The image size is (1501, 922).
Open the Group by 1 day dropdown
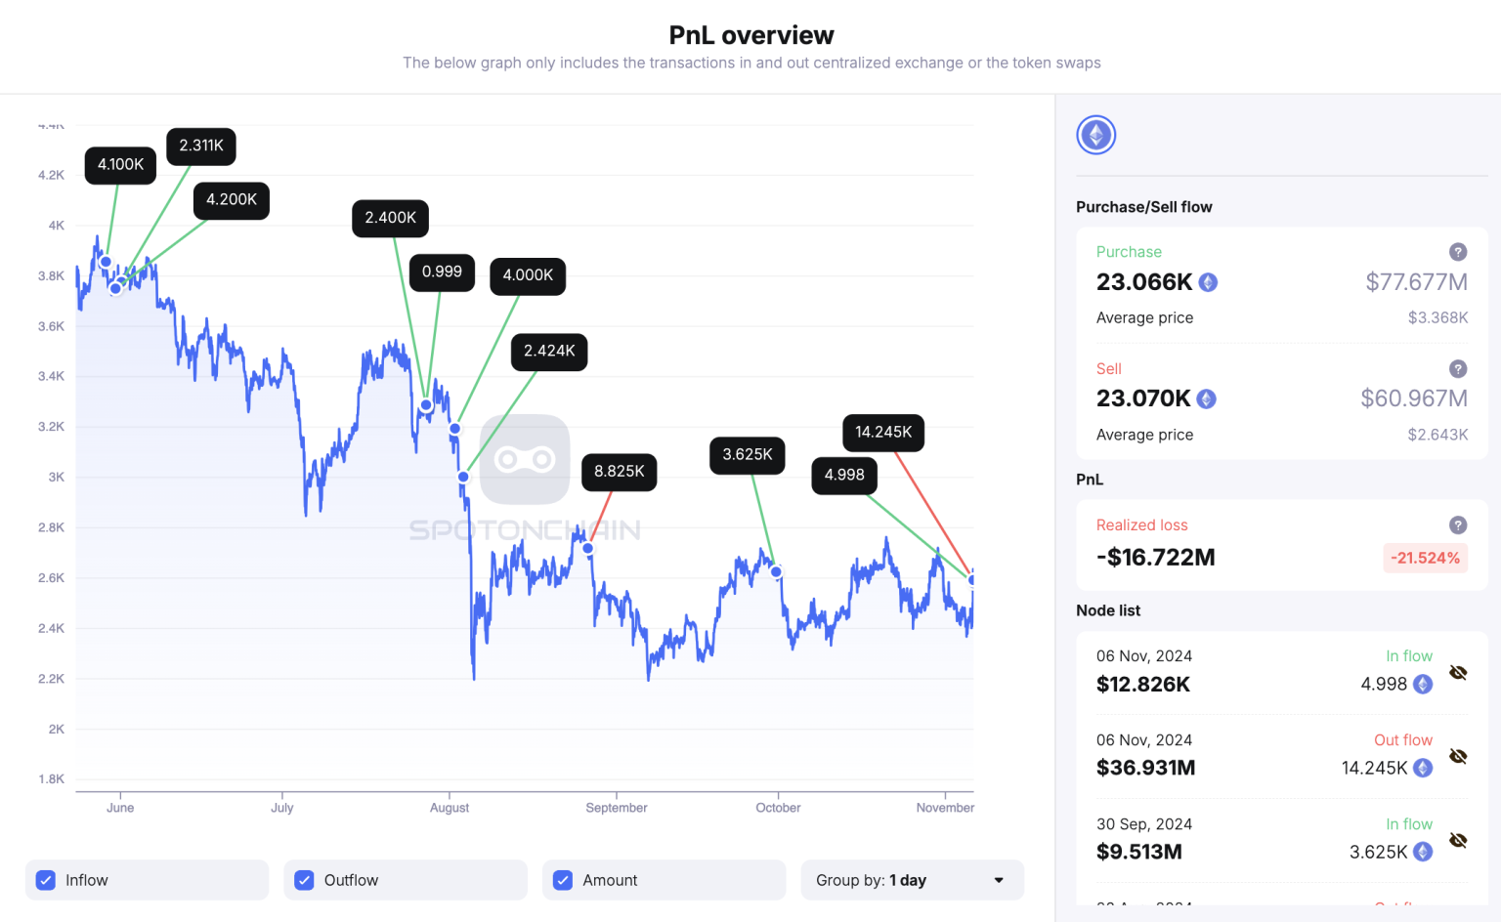tap(912, 880)
